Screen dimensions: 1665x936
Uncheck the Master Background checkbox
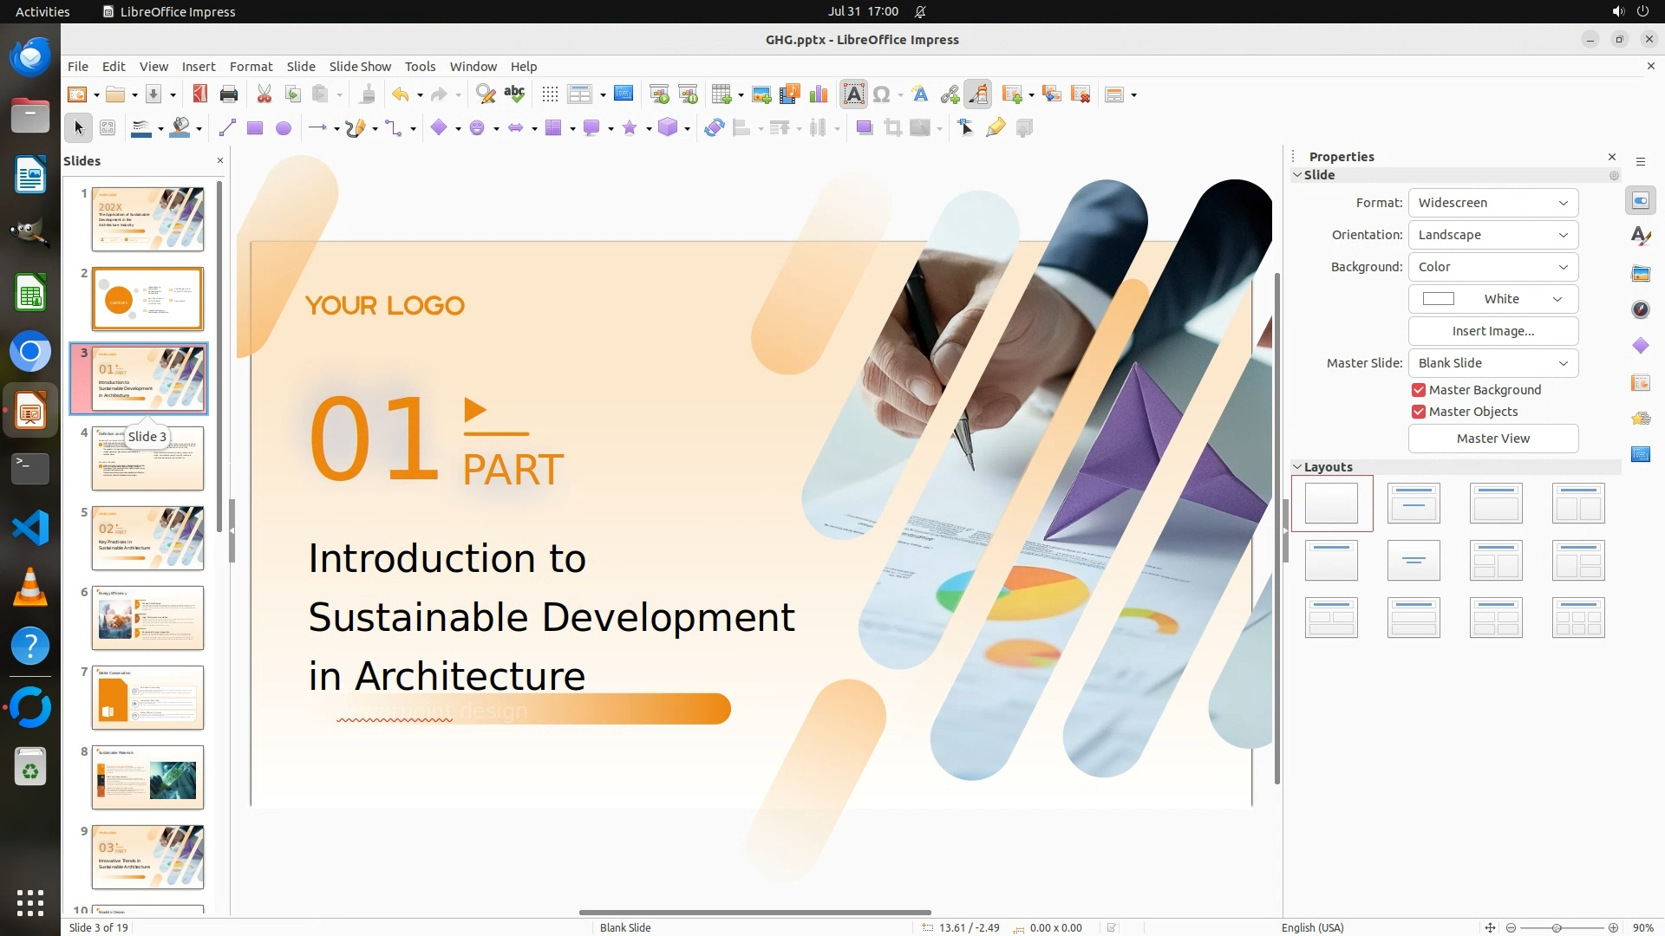tap(1419, 390)
